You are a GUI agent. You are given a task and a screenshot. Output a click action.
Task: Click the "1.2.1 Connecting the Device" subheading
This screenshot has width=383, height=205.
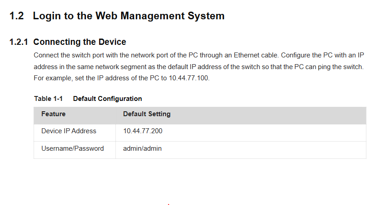click(x=68, y=42)
